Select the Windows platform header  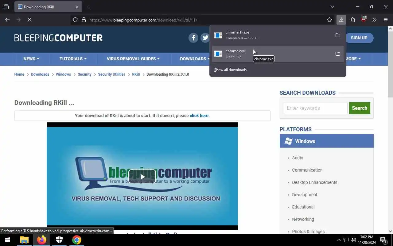(326, 141)
